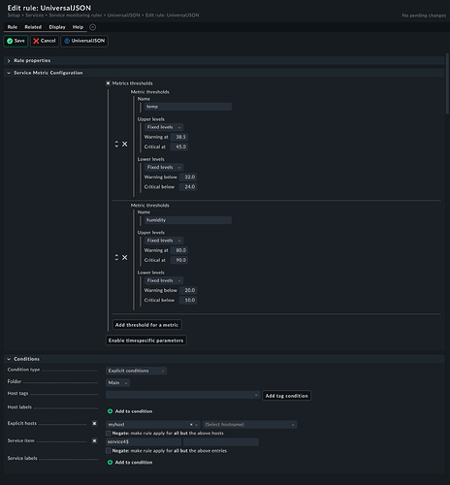Open the UniversalJSON ruleset button
450x485 pixels.
pos(84,41)
